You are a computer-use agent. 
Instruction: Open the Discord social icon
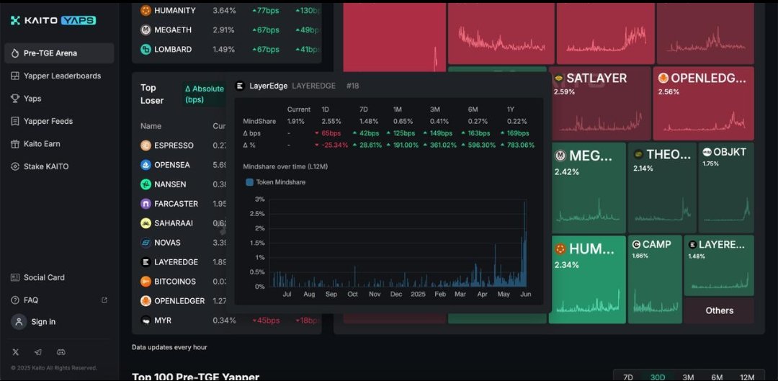click(61, 351)
